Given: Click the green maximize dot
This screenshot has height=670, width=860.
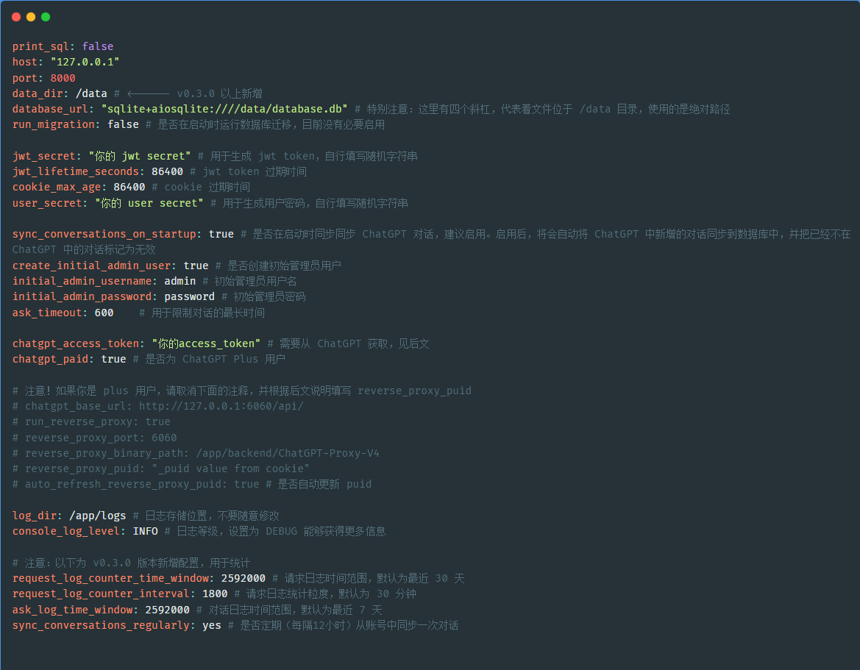Looking at the screenshot, I should (46, 17).
